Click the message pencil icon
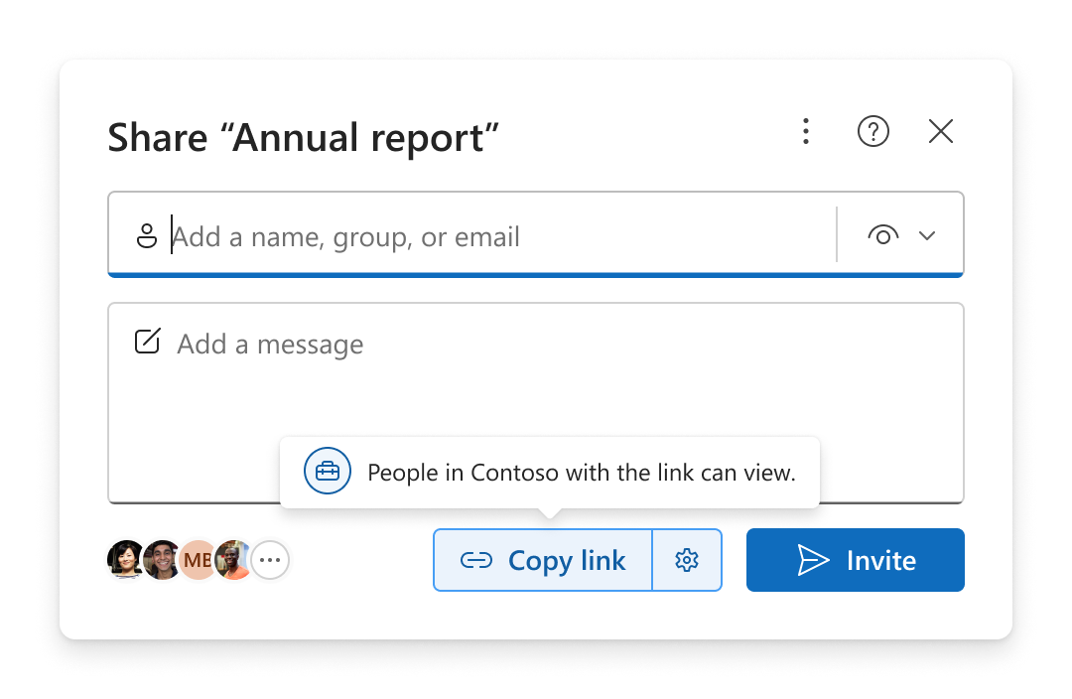 (x=147, y=341)
